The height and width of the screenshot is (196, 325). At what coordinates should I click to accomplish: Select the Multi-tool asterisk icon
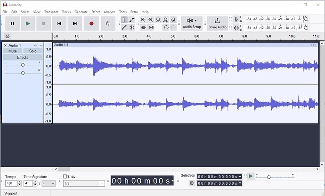pyautogui.click(x=131, y=27)
